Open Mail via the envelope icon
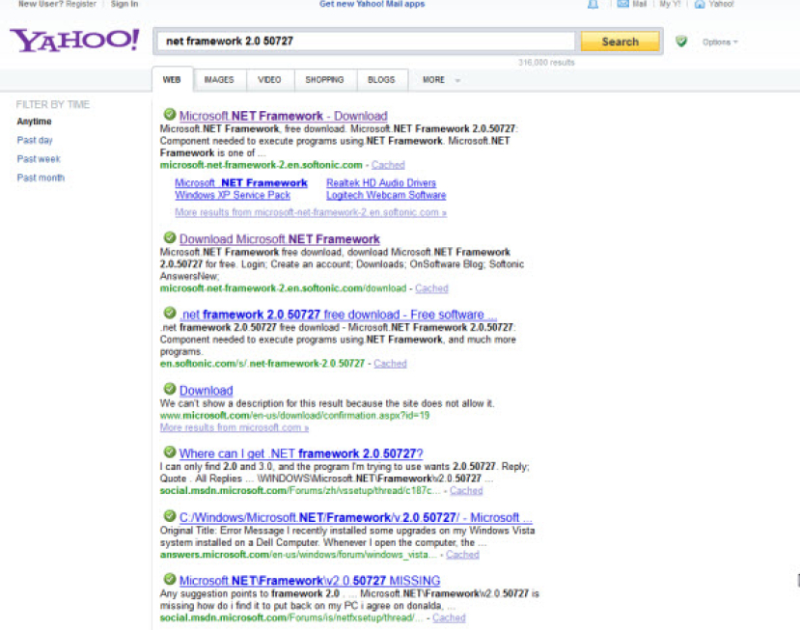 [622, 5]
